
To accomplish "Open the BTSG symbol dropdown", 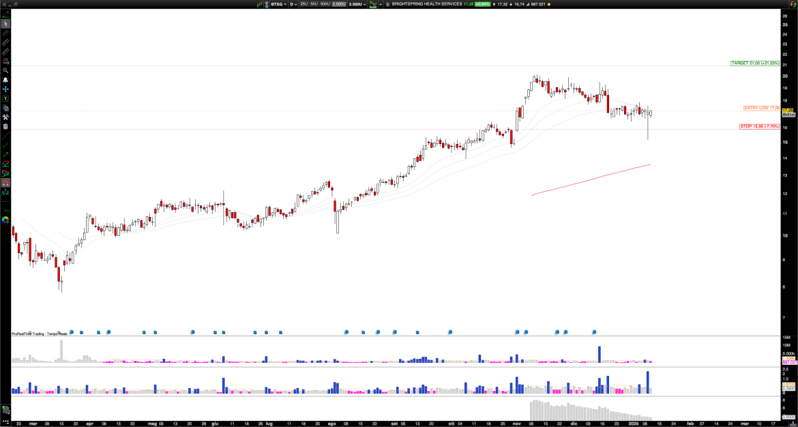I will pos(280,5).
